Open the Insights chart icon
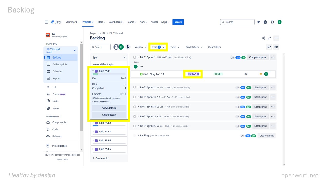 (x=269, y=47)
